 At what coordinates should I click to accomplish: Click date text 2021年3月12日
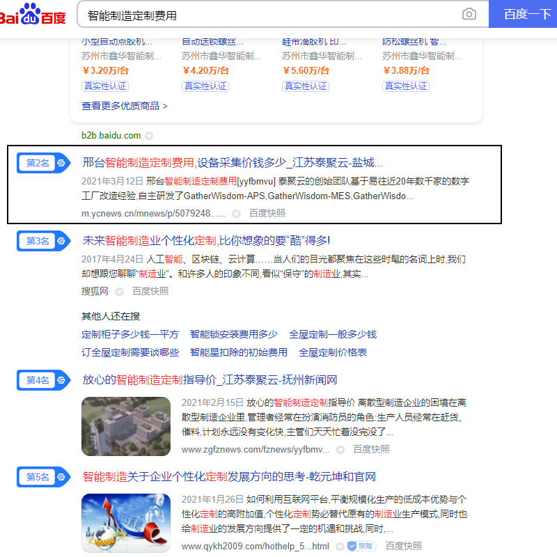click(112, 182)
